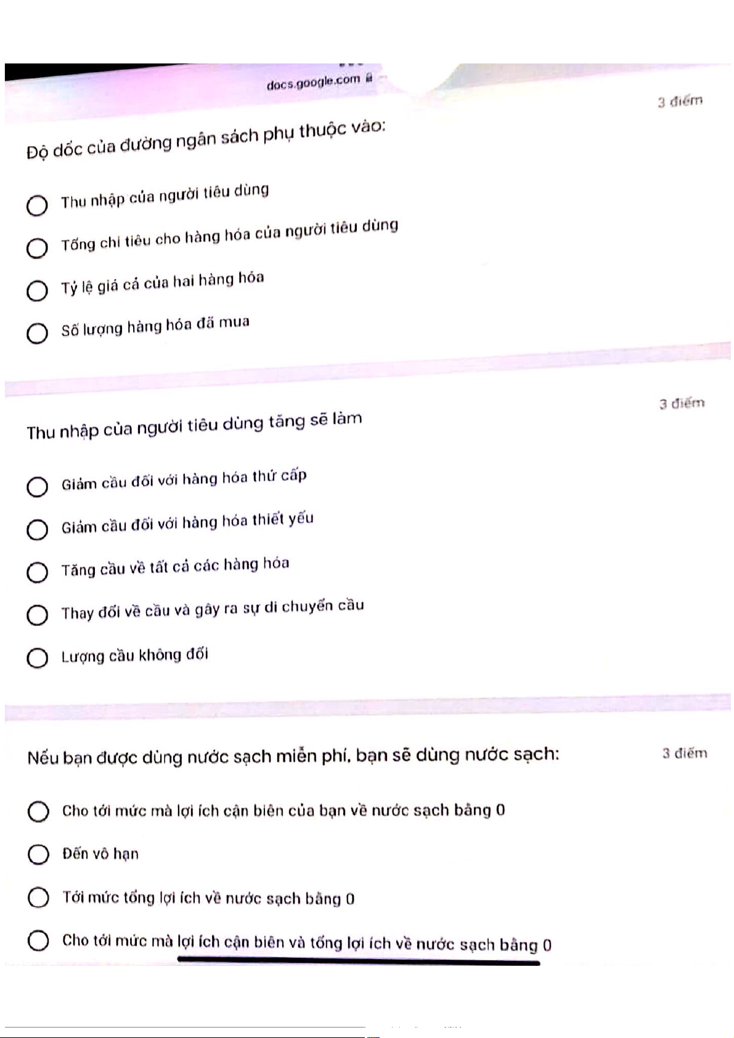Select the 'Lượng cầu không đổi' radio button
This screenshot has width=734, height=1038.
(x=37, y=657)
